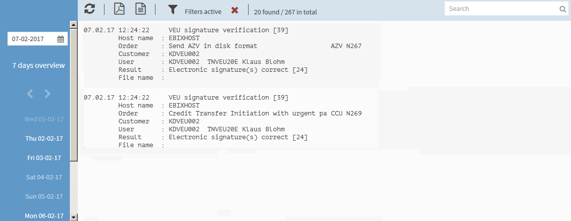Screen dimensions: 571x221
Task: Go to previous week arrow
Action: (30, 94)
